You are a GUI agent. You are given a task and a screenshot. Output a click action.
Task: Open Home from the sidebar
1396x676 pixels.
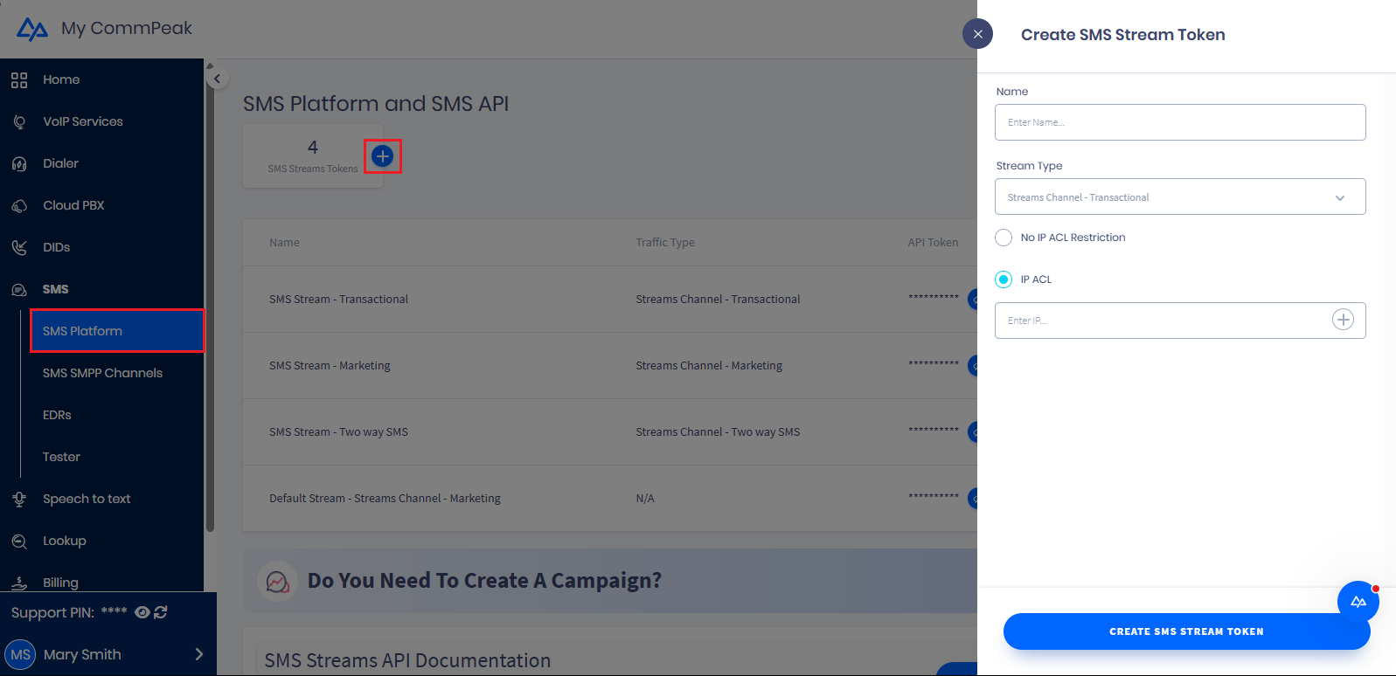pos(61,79)
